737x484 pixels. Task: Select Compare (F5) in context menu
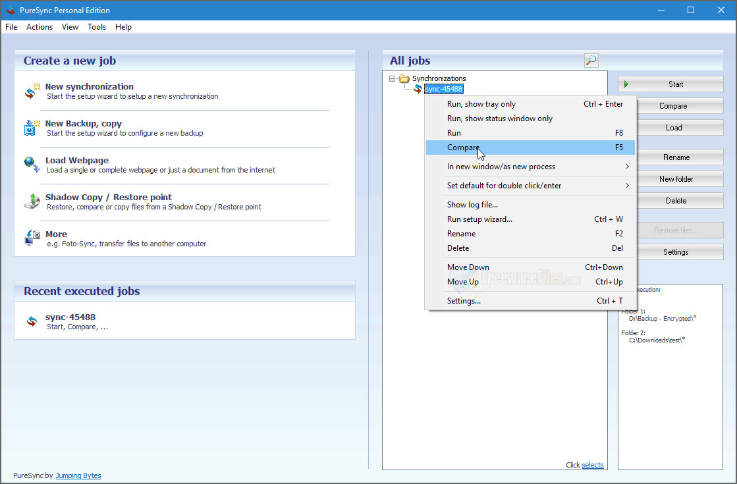click(x=530, y=148)
